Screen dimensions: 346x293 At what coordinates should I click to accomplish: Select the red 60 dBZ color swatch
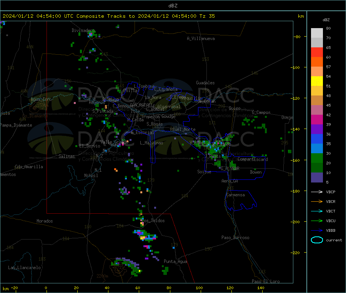(317, 52)
